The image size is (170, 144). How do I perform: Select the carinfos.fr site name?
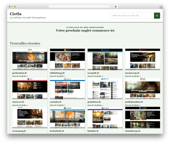[x=56, y=102]
